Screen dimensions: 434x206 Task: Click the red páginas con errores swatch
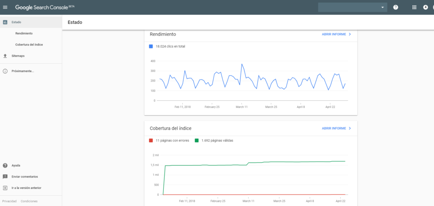151,140
